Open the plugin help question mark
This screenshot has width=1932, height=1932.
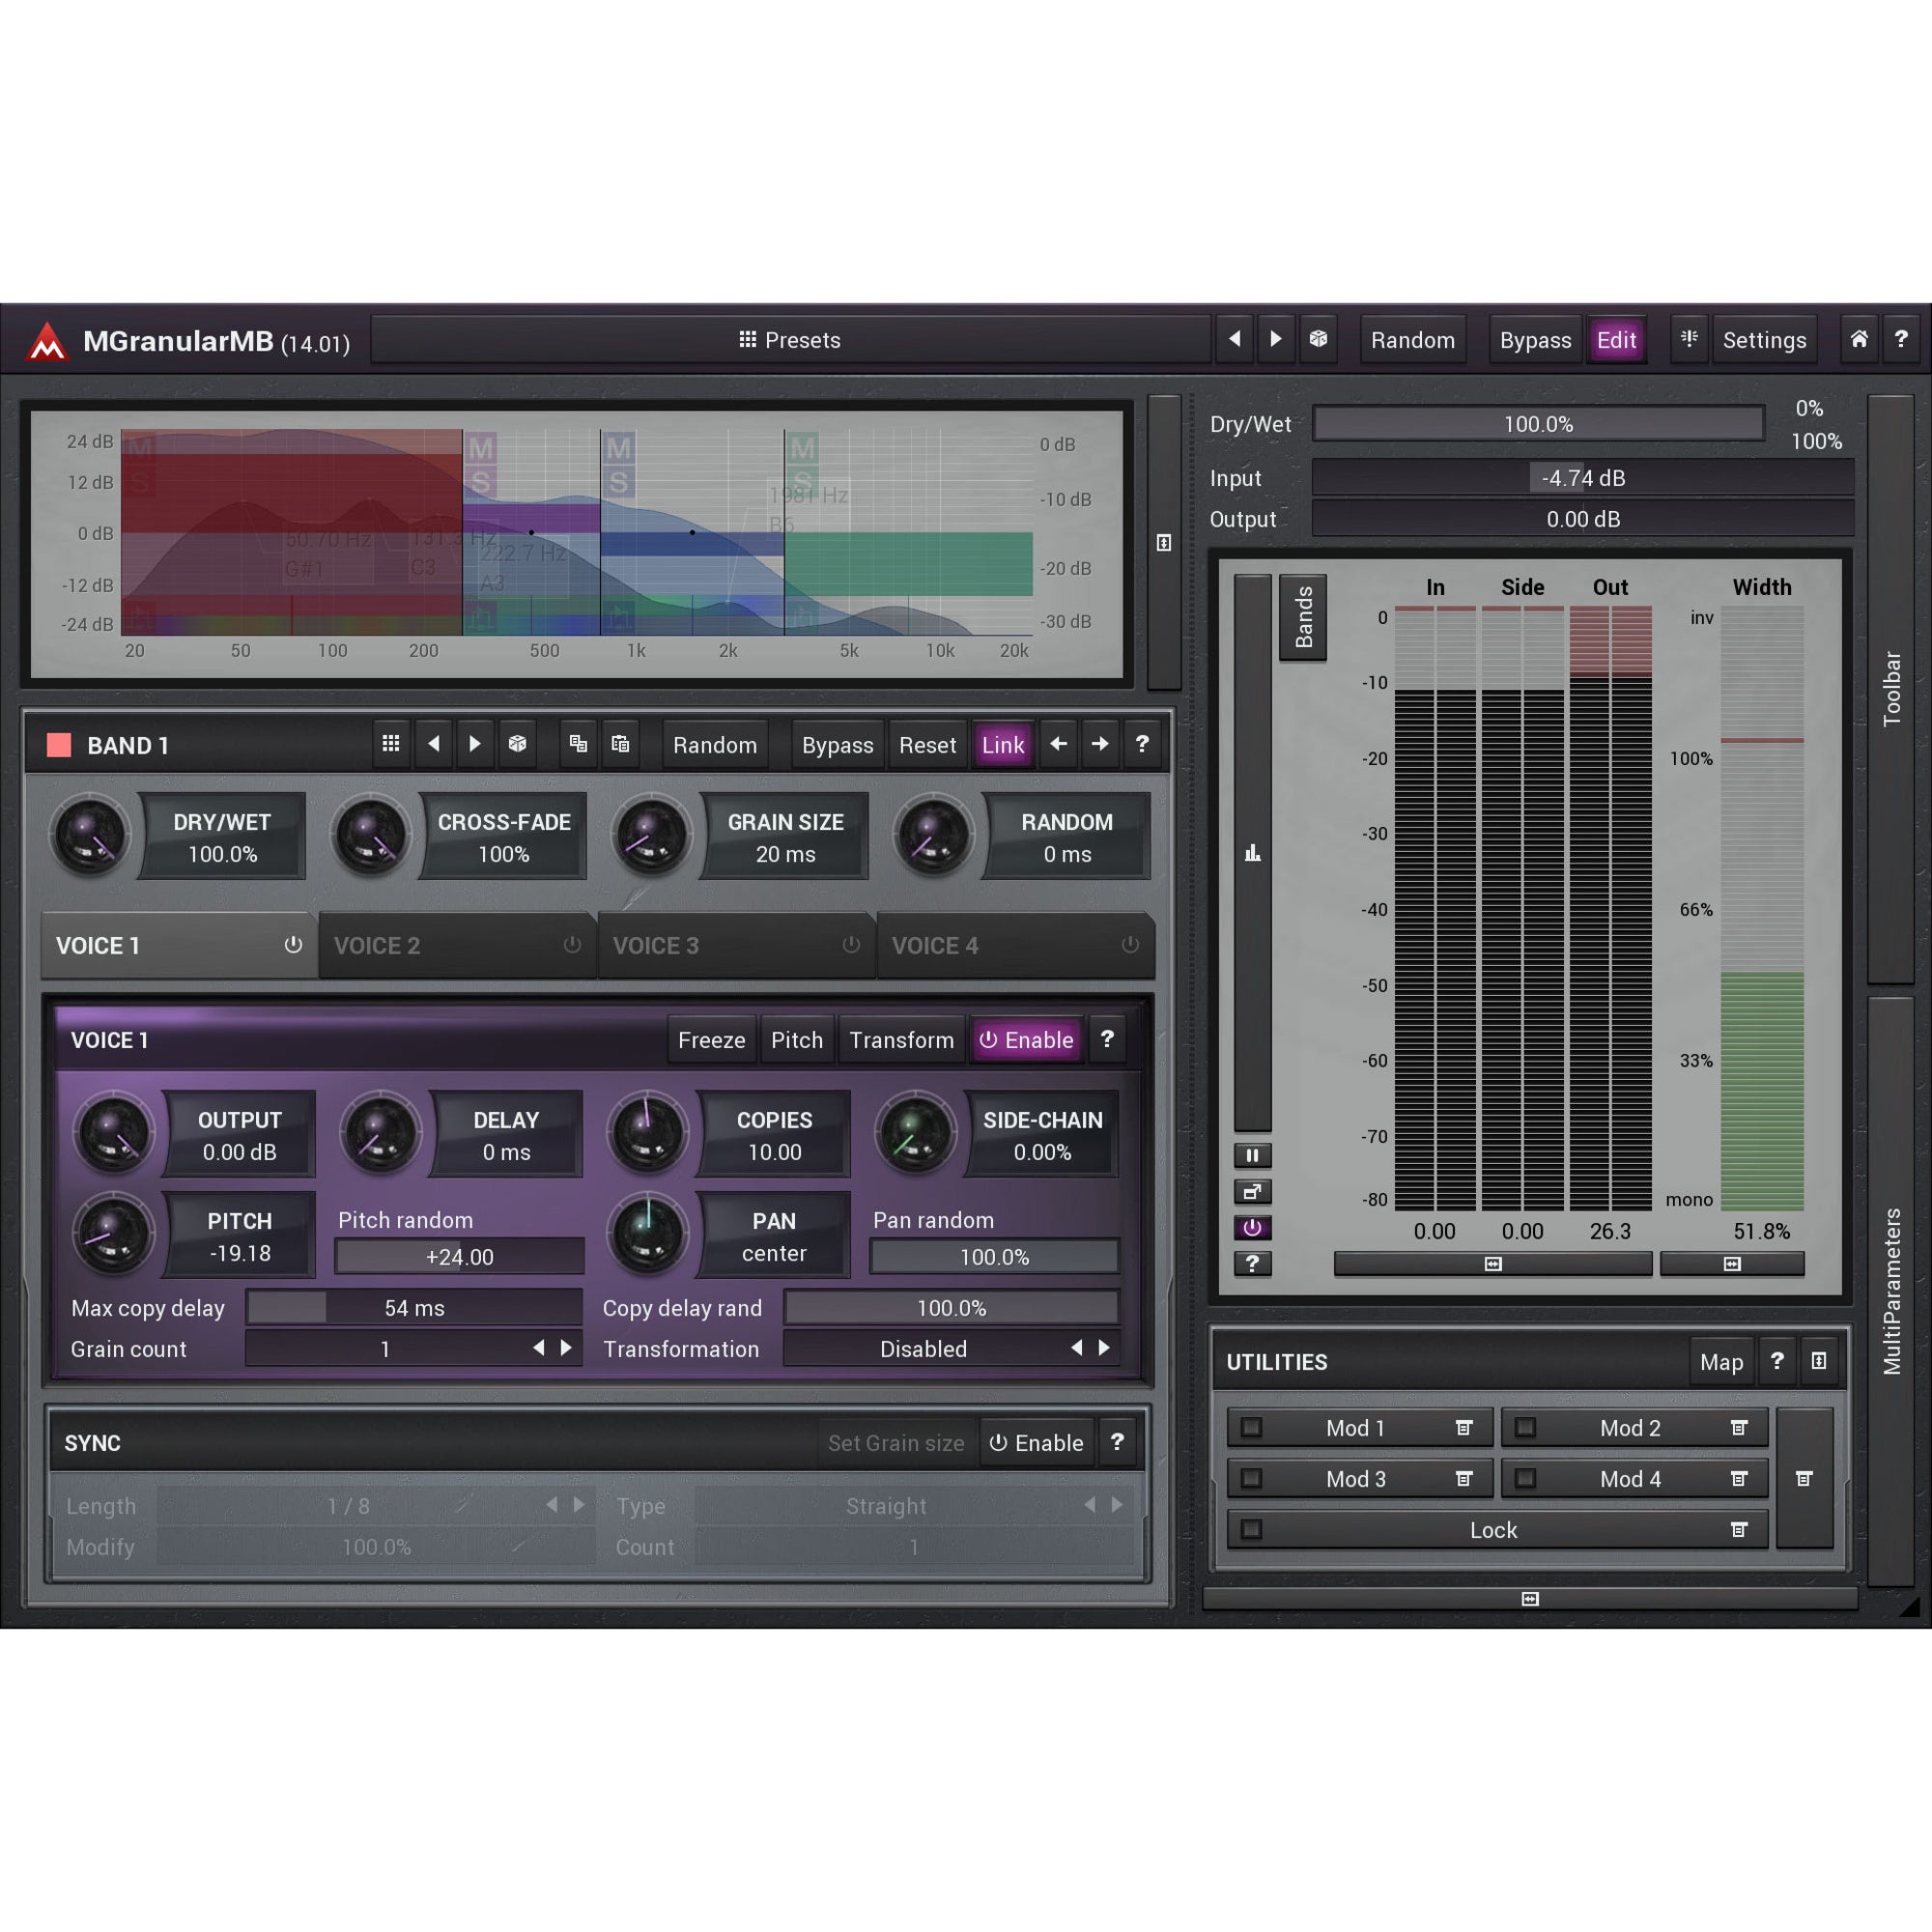(1900, 339)
